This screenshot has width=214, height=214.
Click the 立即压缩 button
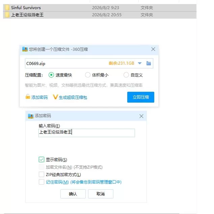click(141, 97)
